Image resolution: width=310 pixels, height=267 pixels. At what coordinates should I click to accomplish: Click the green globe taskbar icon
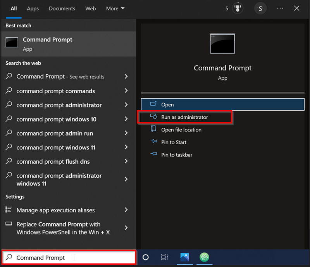(204, 257)
